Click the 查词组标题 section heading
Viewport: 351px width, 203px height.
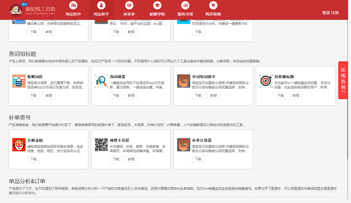click(x=22, y=54)
